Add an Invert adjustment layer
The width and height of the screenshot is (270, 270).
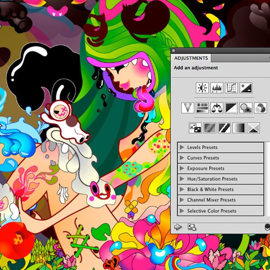[195, 128]
